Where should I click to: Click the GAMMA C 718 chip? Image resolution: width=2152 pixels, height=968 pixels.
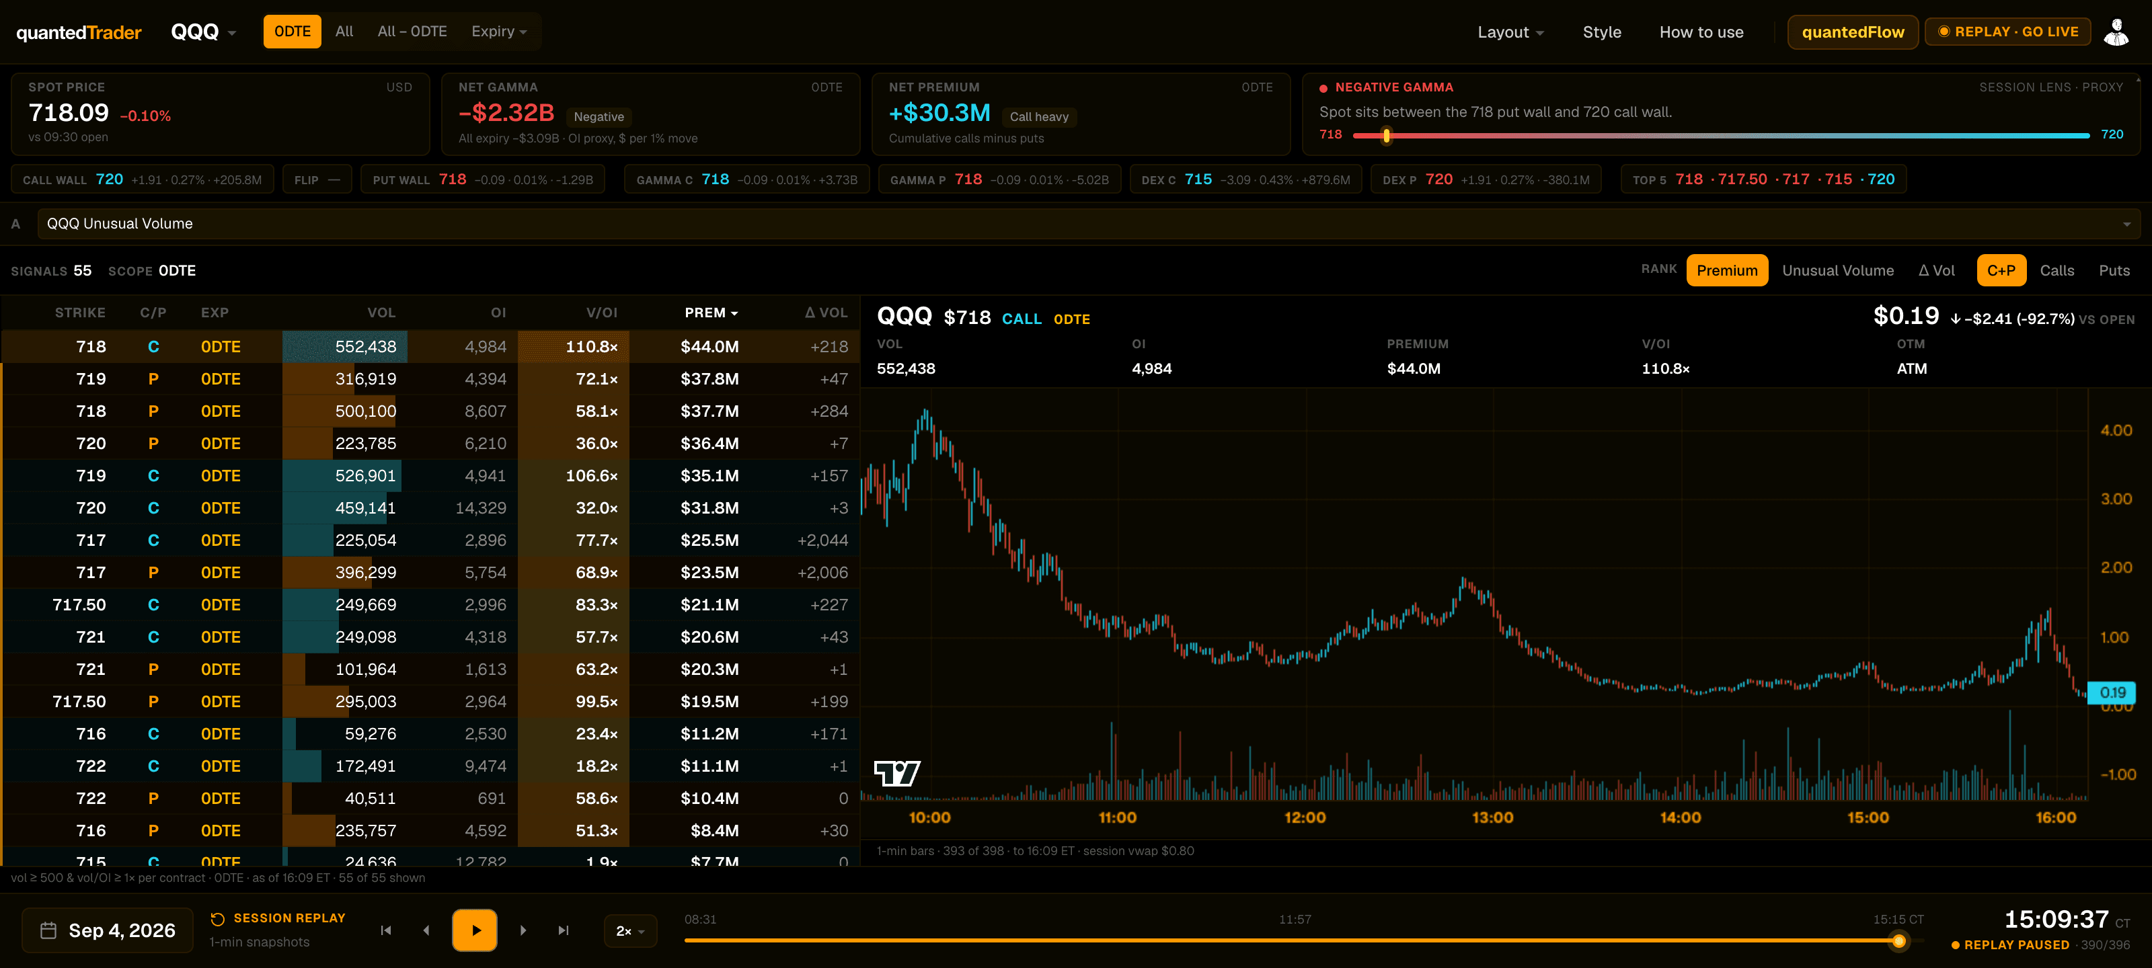[x=747, y=179]
